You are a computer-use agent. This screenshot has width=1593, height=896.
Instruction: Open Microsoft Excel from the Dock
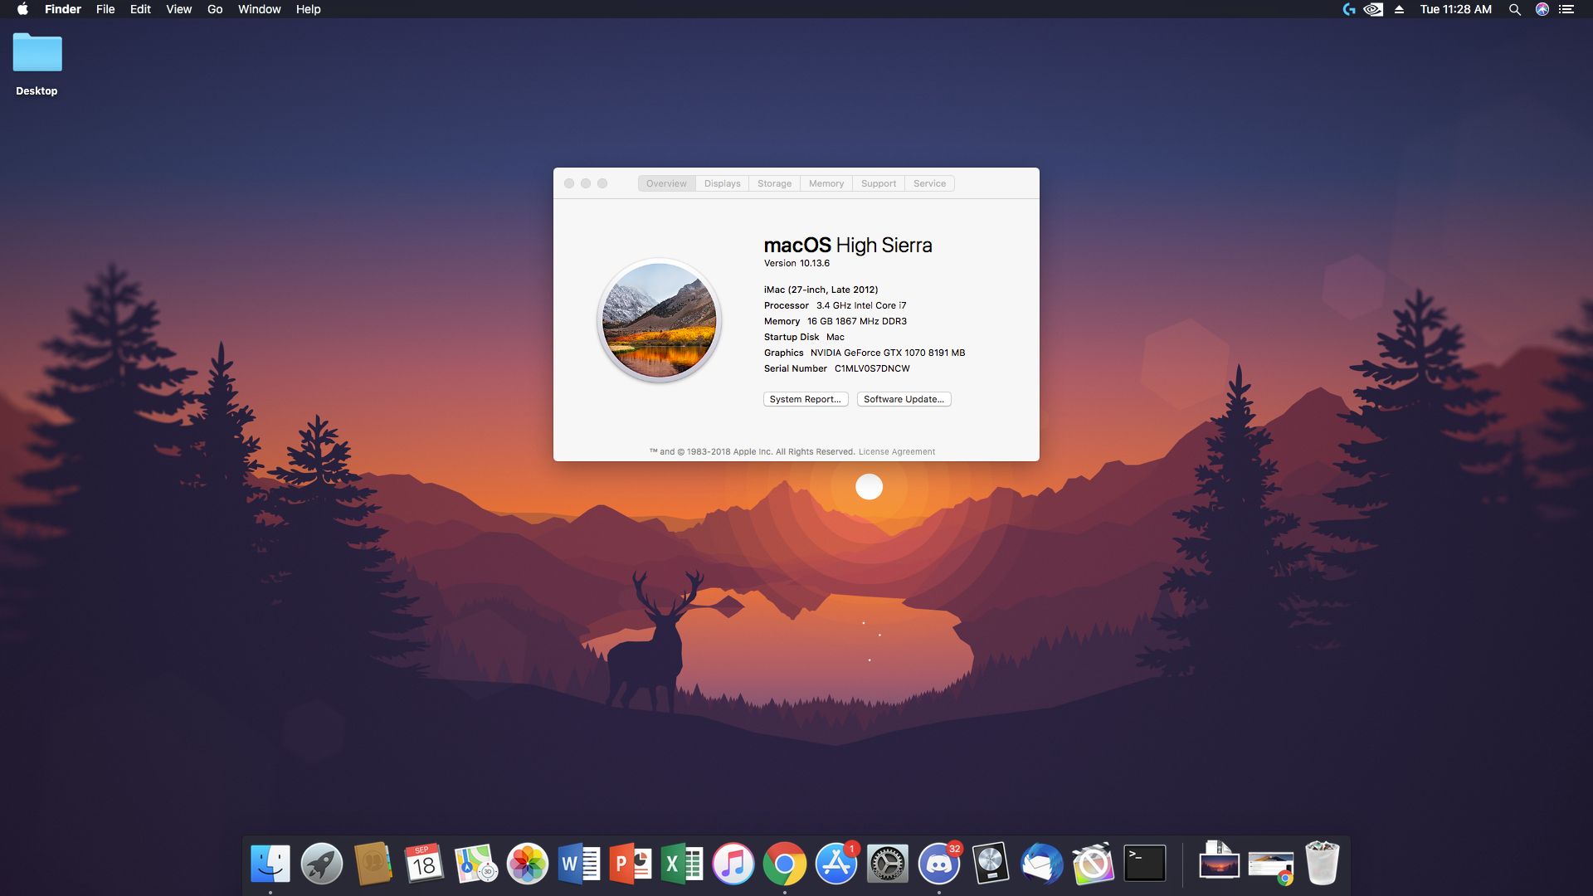coord(682,863)
